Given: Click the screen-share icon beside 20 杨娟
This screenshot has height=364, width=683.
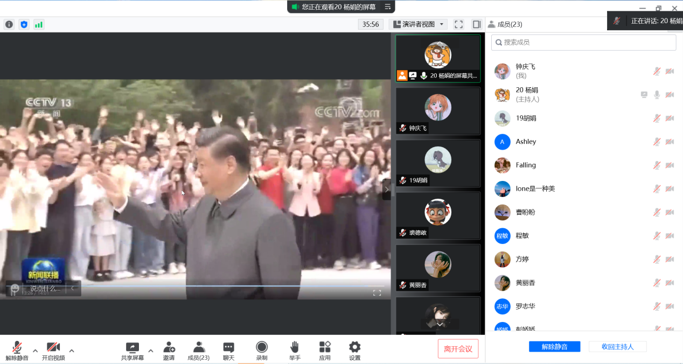Looking at the screenshot, I should tap(644, 95).
